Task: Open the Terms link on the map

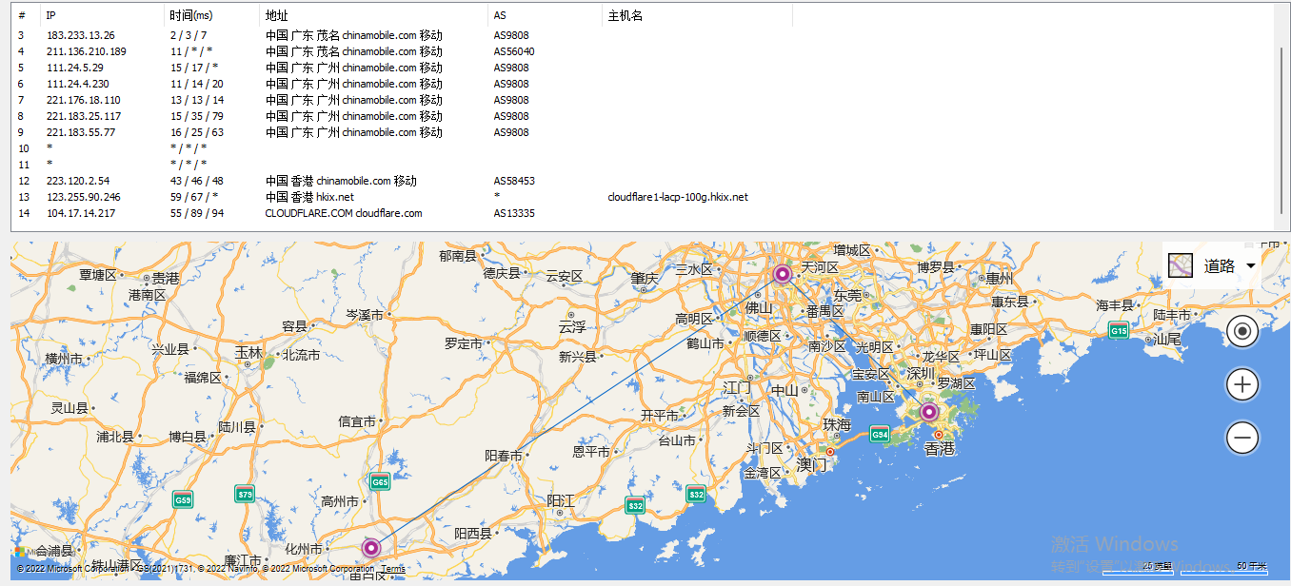Action: click(393, 569)
